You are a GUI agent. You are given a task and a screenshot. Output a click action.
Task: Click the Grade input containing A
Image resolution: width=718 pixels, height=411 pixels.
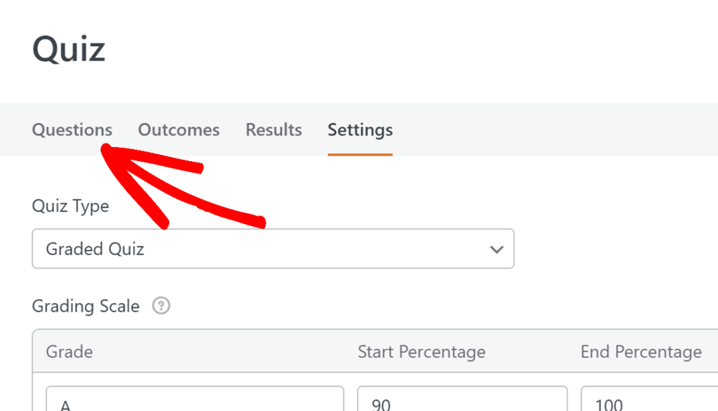tap(195, 400)
